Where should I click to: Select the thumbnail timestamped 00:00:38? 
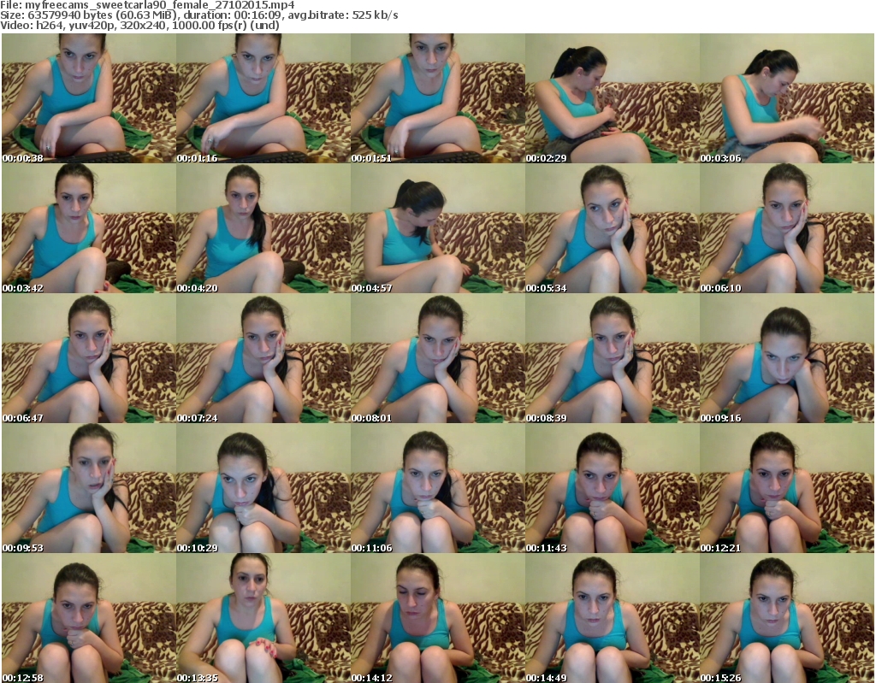(x=89, y=98)
